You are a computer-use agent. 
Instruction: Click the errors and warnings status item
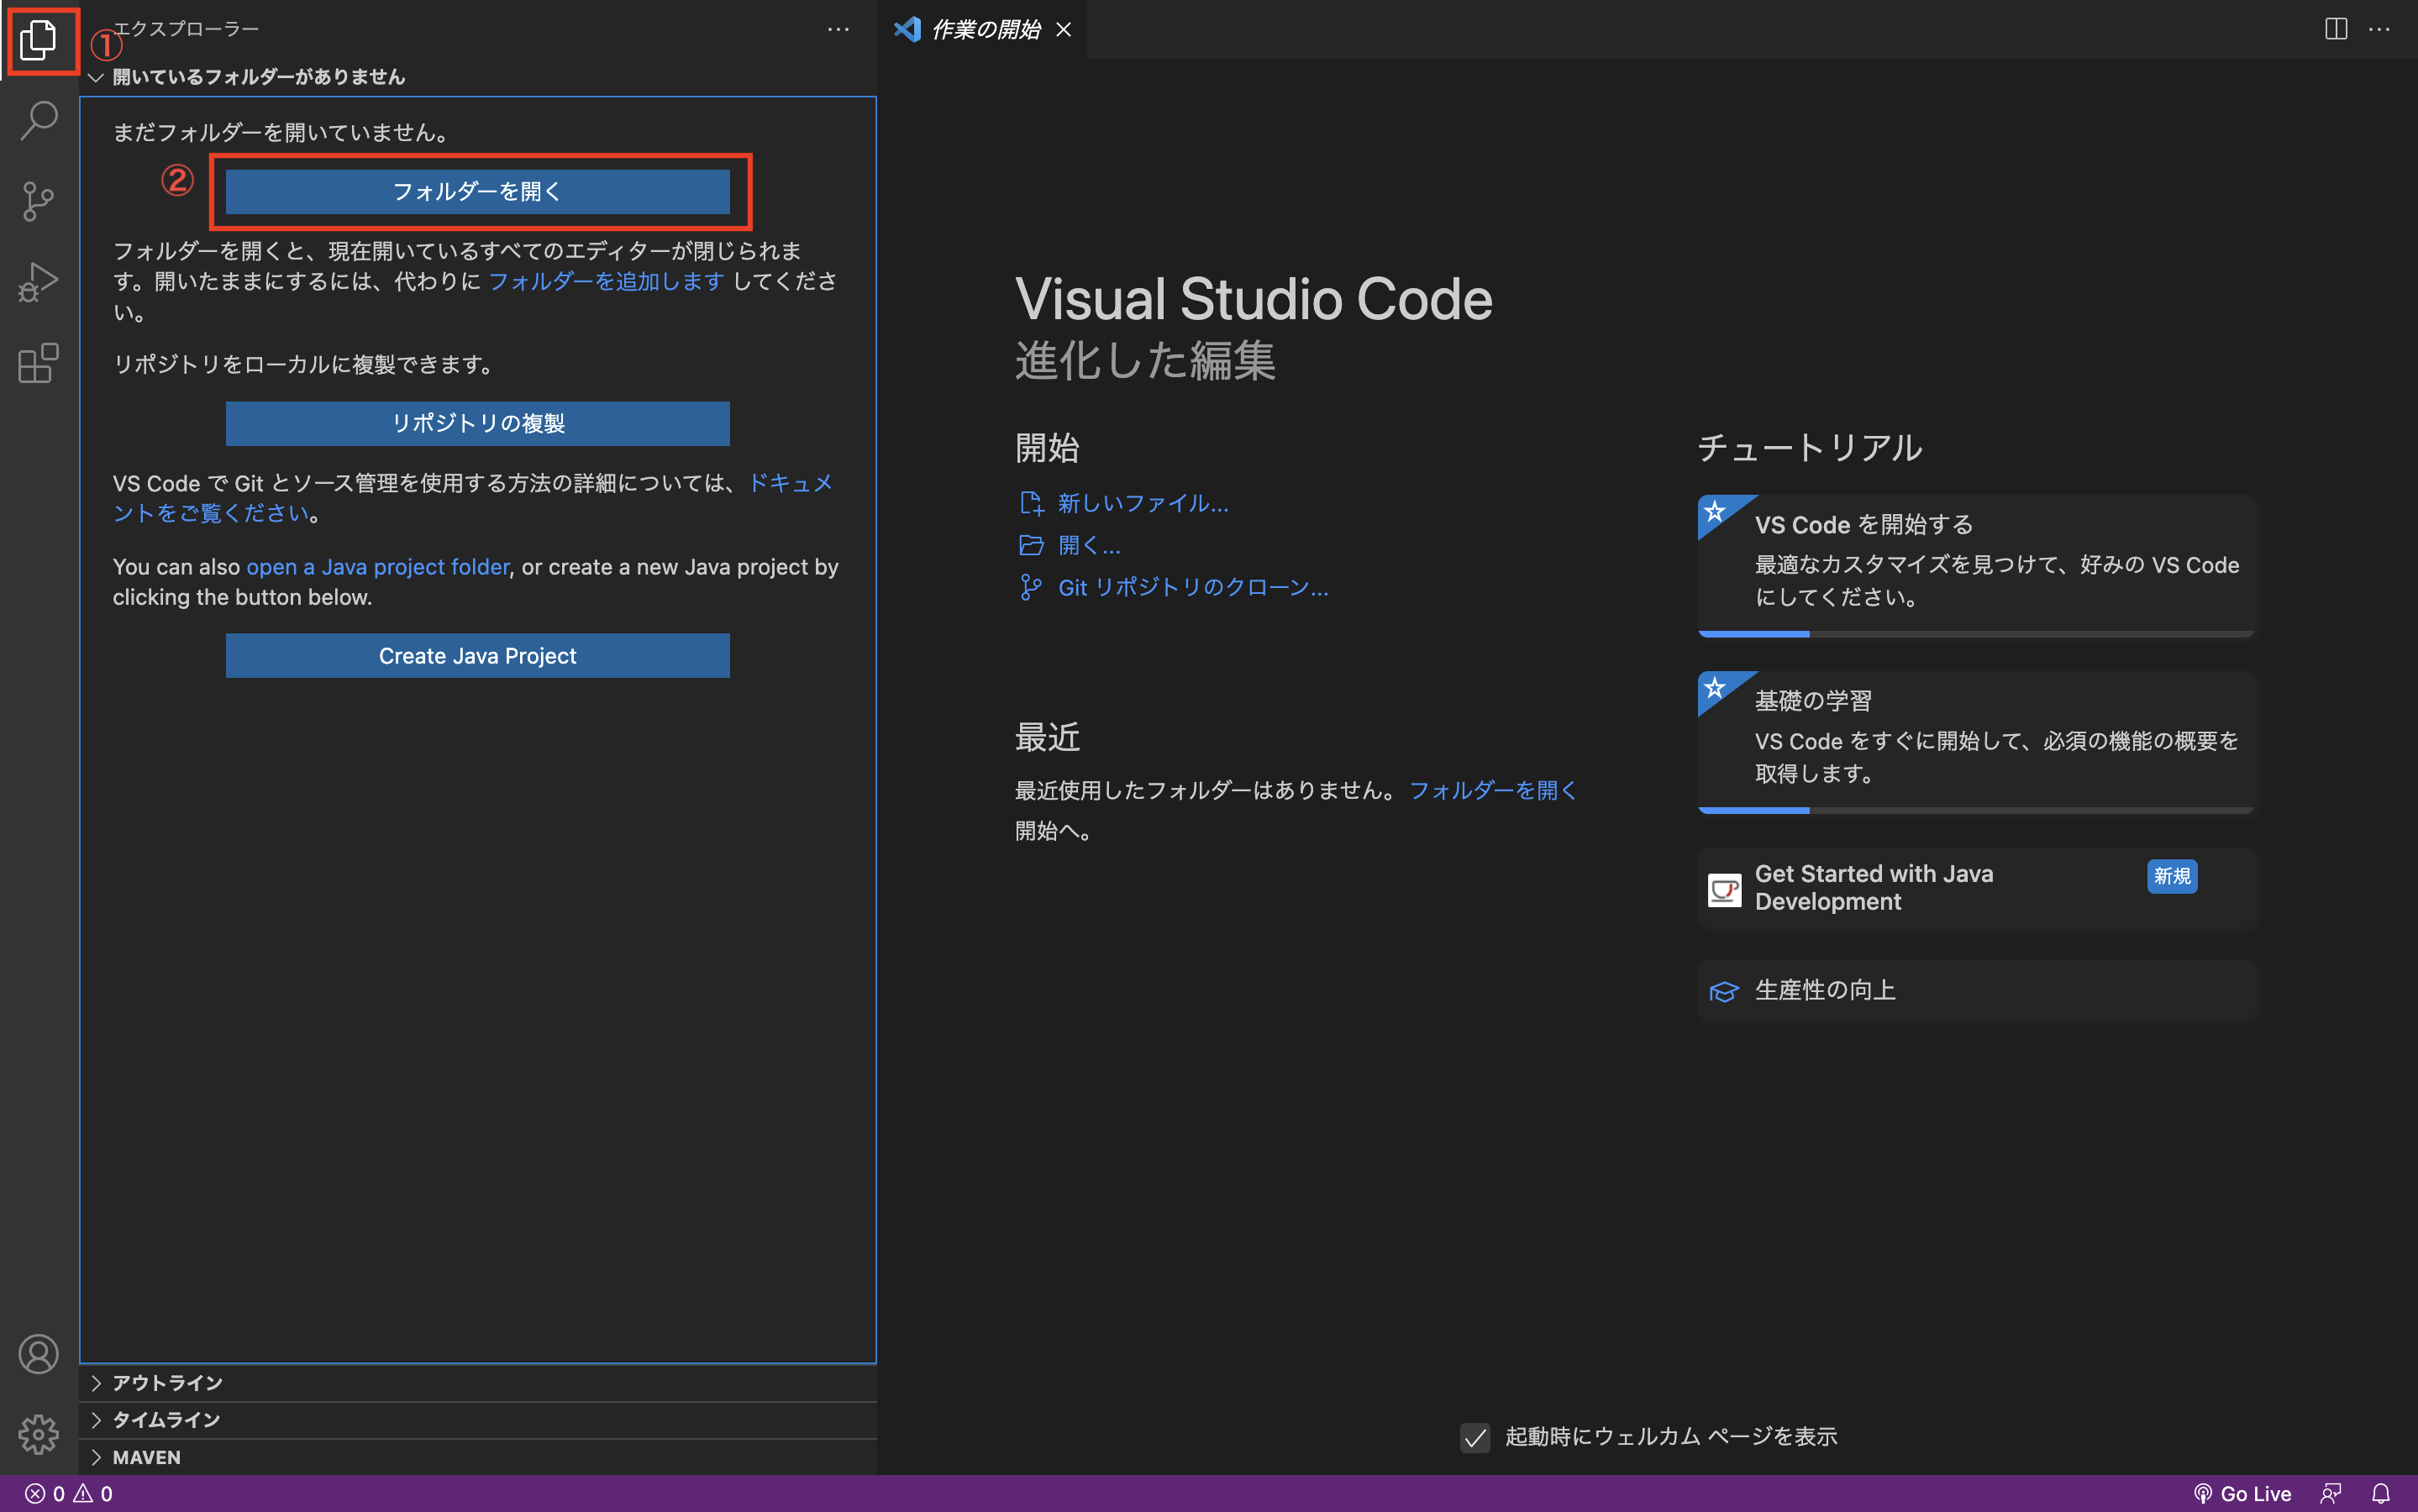(x=68, y=1493)
